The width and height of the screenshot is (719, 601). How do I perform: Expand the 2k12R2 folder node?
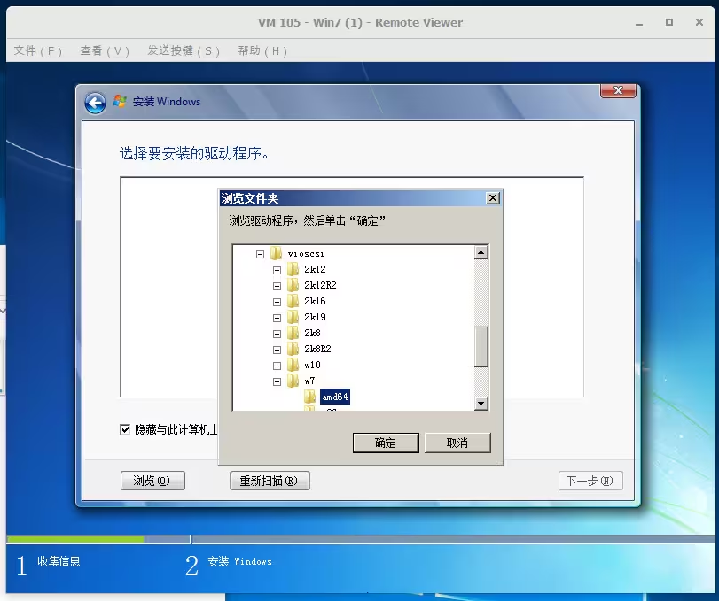click(x=277, y=286)
